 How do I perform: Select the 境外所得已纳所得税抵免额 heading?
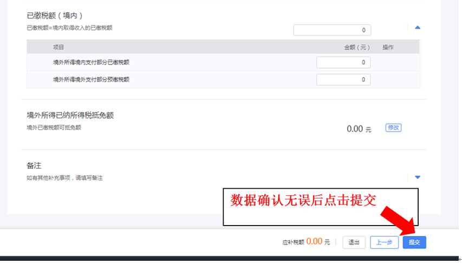[x=70, y=116]
